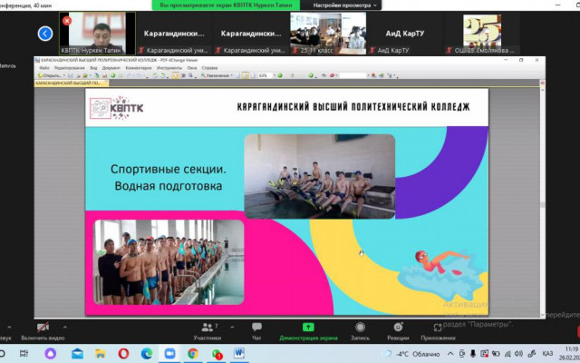Select the КАРАГАНДИНСКИЙ ВЫСШИЙ ПО... document tab

[71, 83]
